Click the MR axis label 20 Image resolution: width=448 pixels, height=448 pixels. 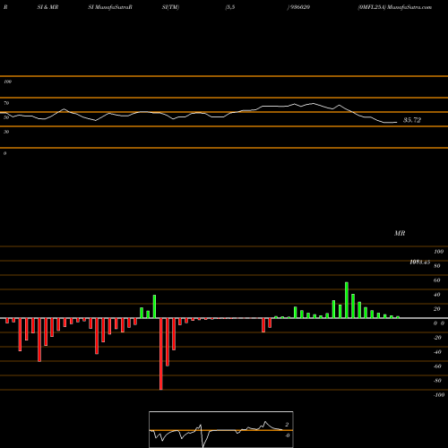437,309
